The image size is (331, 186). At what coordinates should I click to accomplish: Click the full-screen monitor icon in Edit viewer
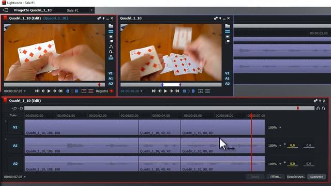pyautogui.click(x=111, y=37)
